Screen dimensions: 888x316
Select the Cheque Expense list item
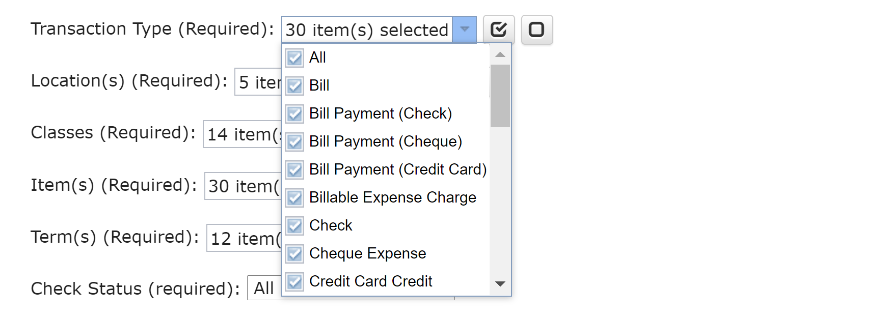pos(367,253)
